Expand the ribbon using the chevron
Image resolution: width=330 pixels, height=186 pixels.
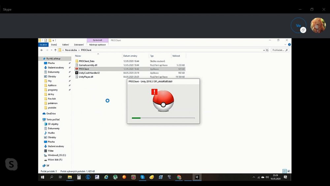(x=286, y=45)
